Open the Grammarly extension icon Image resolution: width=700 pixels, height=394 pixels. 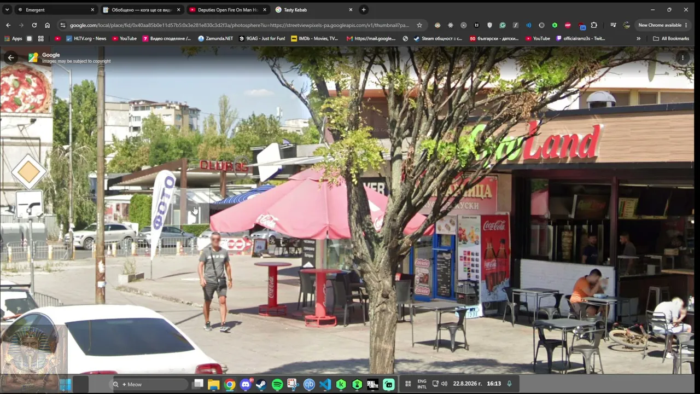tap(503, 25)
